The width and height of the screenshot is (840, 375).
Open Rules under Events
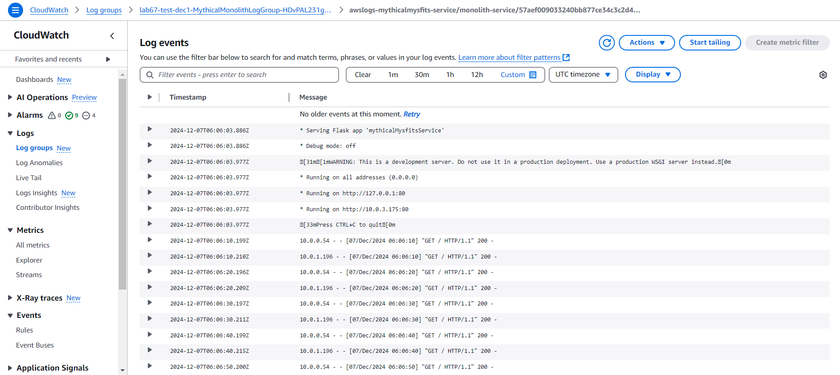[x=24, y=330]
